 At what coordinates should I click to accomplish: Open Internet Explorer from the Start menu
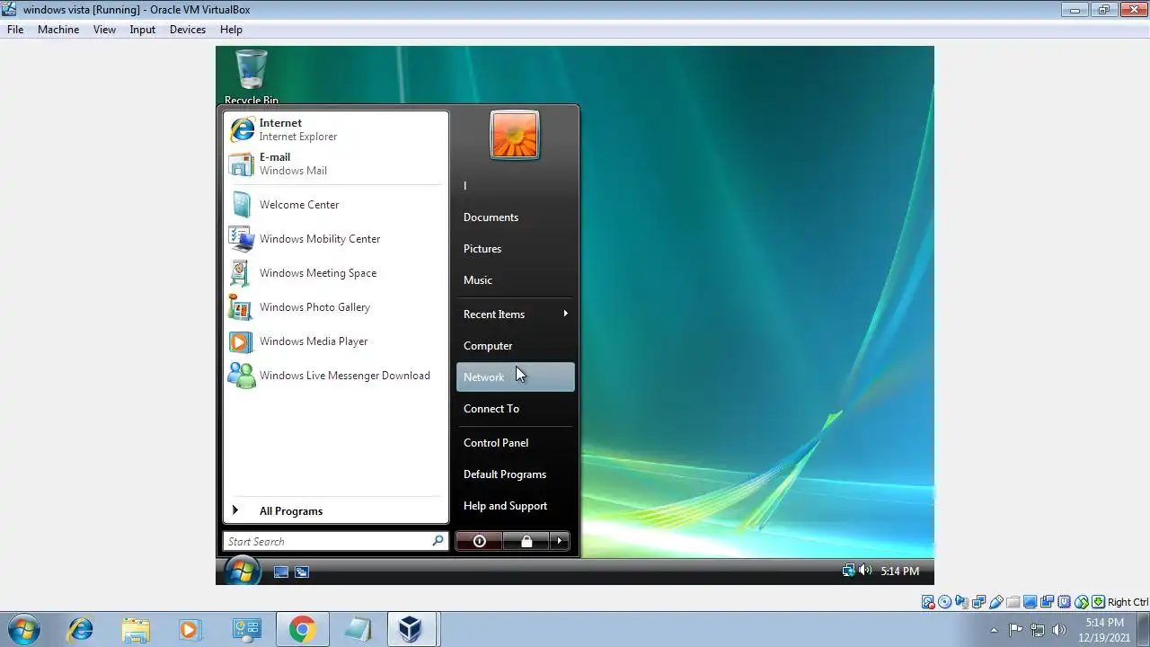tap(335, 129)
